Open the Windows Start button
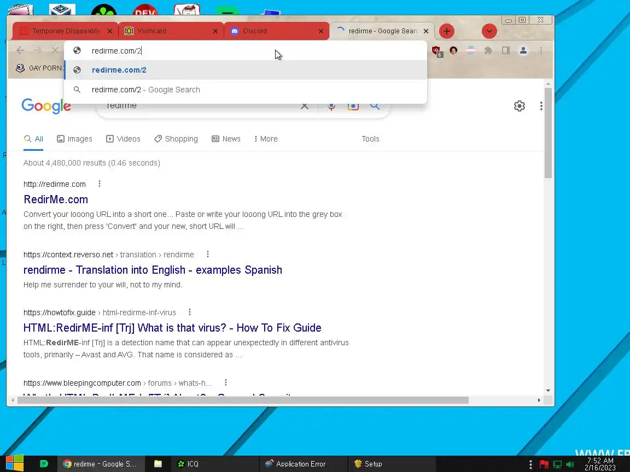 coord(15,464)
